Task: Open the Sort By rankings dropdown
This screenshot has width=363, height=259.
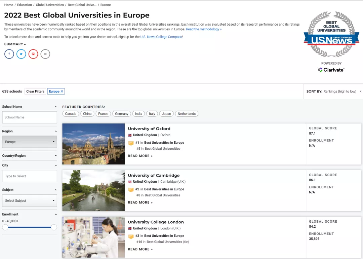Action: [x=334, y=91]
